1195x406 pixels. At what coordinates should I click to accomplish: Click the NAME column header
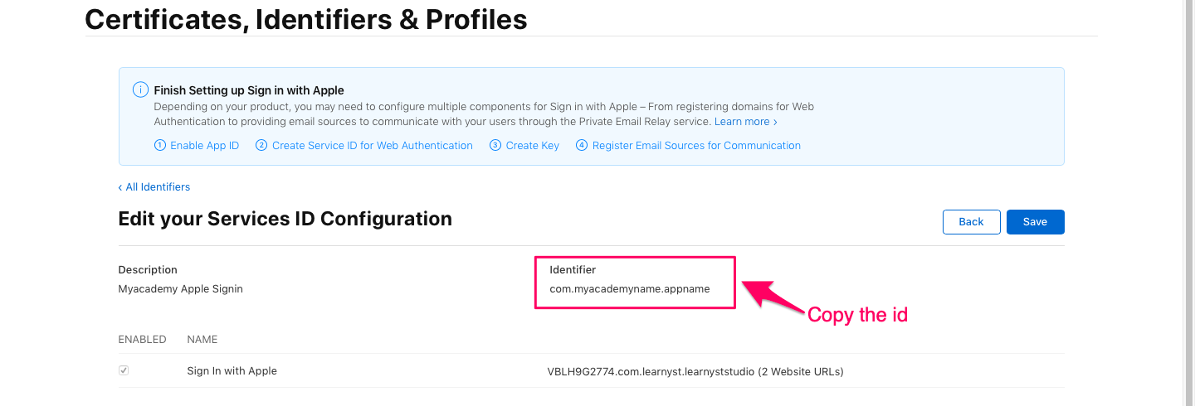coord(202,340)
